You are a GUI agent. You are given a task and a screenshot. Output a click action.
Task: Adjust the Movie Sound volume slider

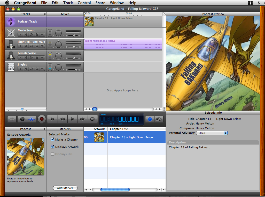74,35
